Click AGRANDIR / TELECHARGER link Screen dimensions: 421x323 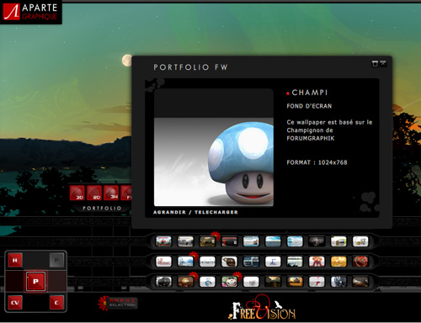pos(195,212)
